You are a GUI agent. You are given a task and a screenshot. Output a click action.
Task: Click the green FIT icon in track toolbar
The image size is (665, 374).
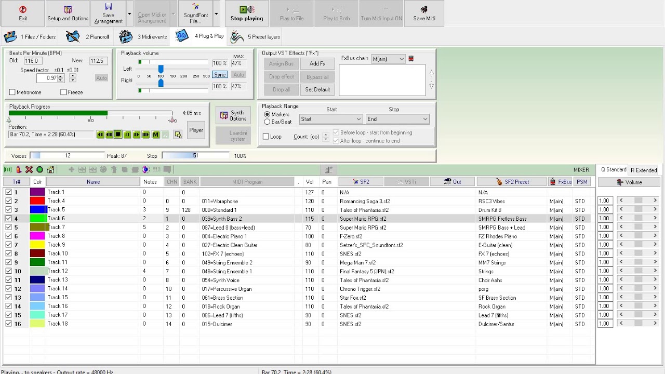tap(8, 169)
